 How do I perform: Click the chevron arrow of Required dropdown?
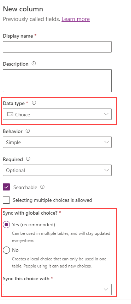coord(106,170)
